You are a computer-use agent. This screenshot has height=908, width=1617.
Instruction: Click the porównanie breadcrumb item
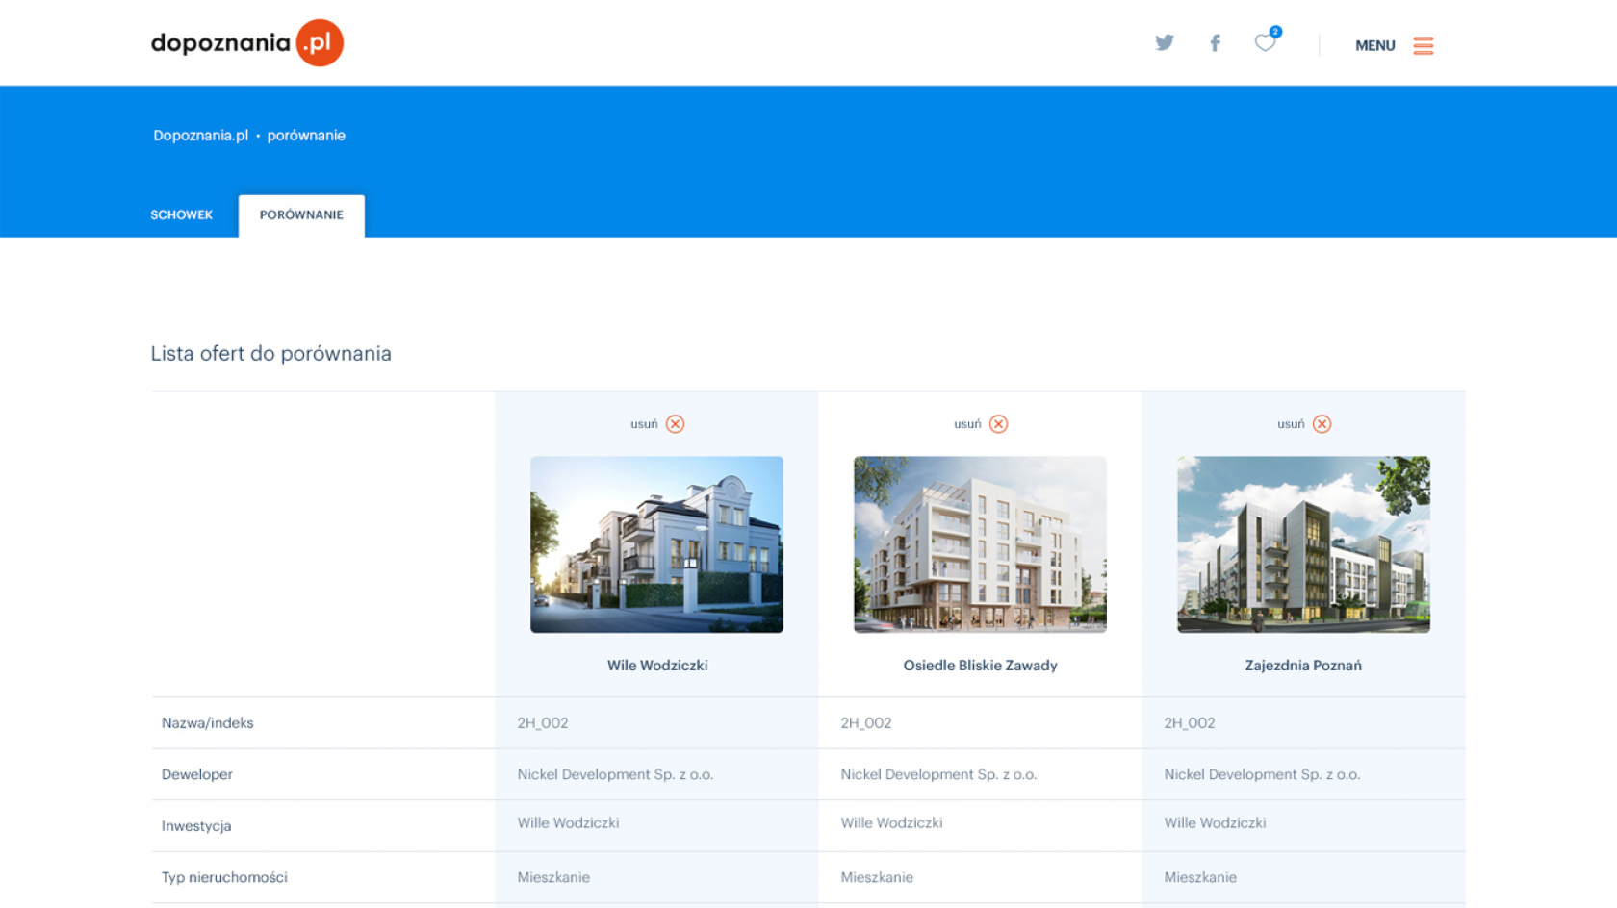(x=306, y=136)
